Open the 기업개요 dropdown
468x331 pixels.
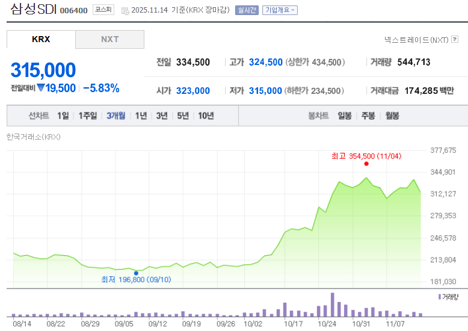pos(280,10)
